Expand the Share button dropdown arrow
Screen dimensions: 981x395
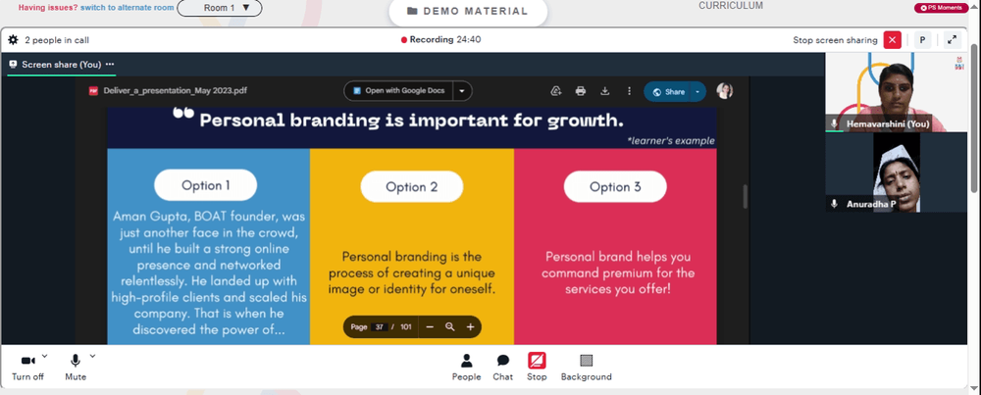(698, 92)
